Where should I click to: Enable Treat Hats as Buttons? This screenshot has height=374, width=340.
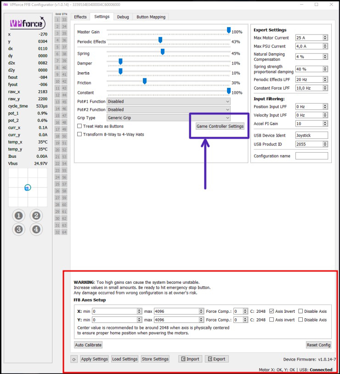point(79,126)
